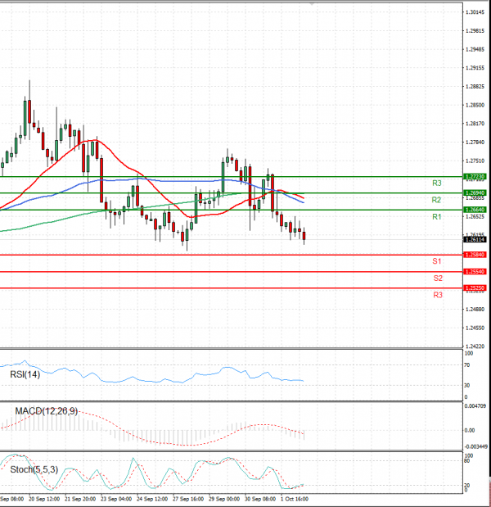Click the 1.28500 price axis value

475,105
